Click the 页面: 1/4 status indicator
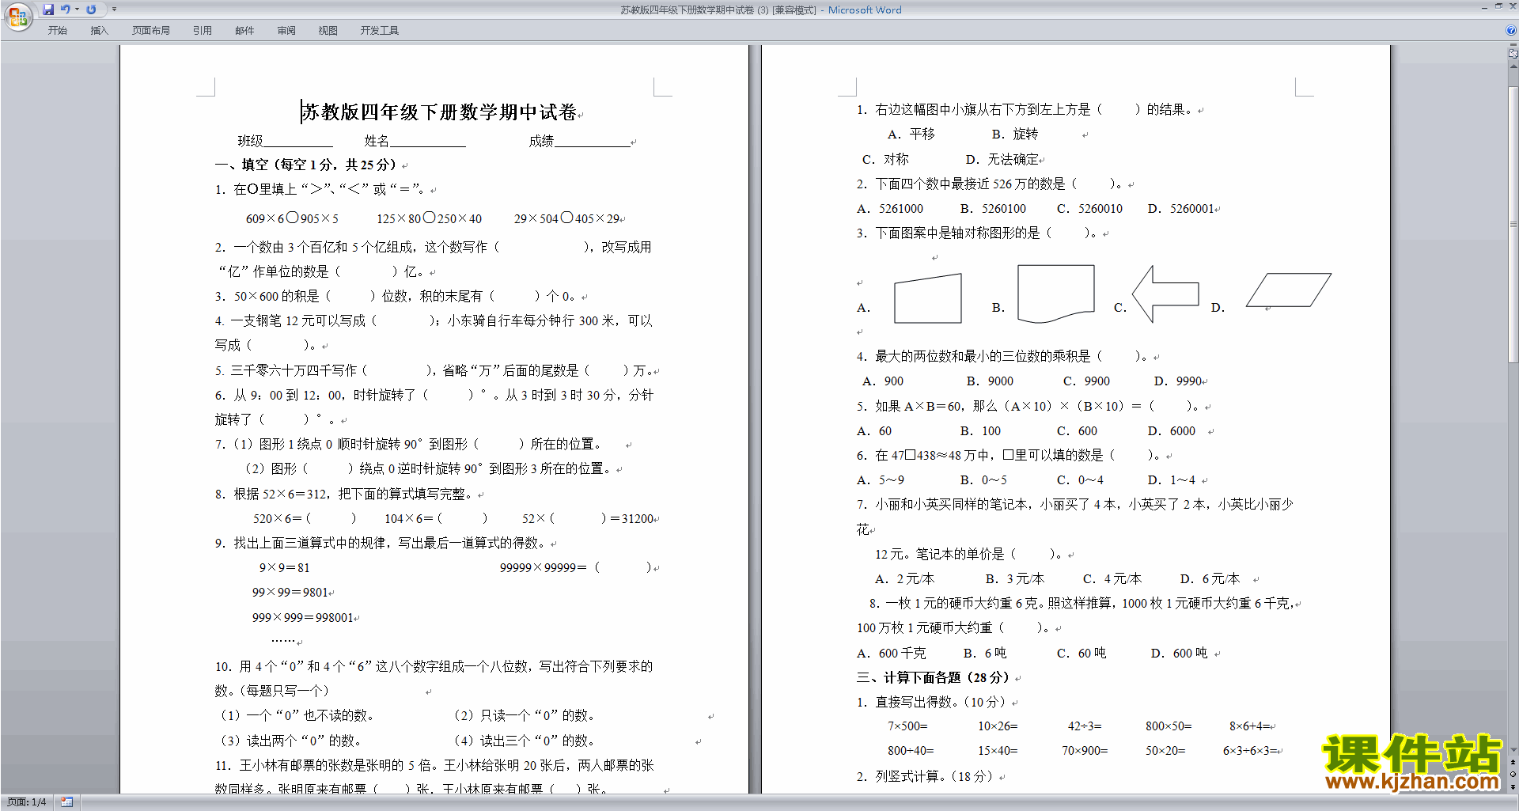The height and width of the screenshot is (811, 1519). coord(27,802)
